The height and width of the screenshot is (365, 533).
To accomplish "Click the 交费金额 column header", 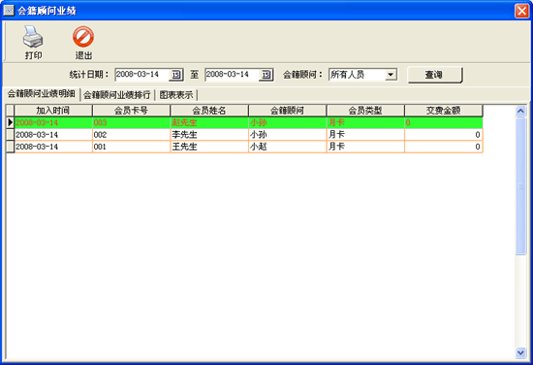I will [443, 111].
